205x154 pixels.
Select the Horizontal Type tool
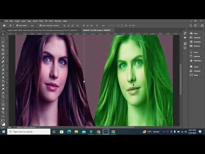pyautogui.click(x=3, y=97)
